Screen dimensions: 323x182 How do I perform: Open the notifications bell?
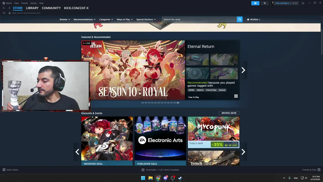(265, 3)
